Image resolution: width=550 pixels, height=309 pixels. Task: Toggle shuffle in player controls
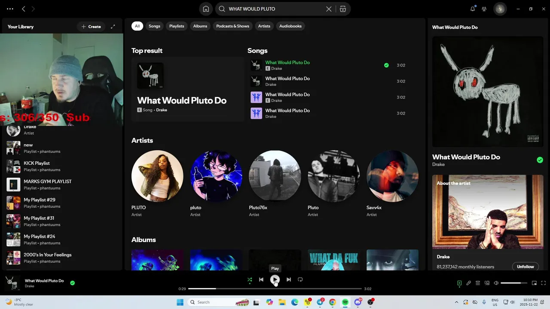point(250,279)
